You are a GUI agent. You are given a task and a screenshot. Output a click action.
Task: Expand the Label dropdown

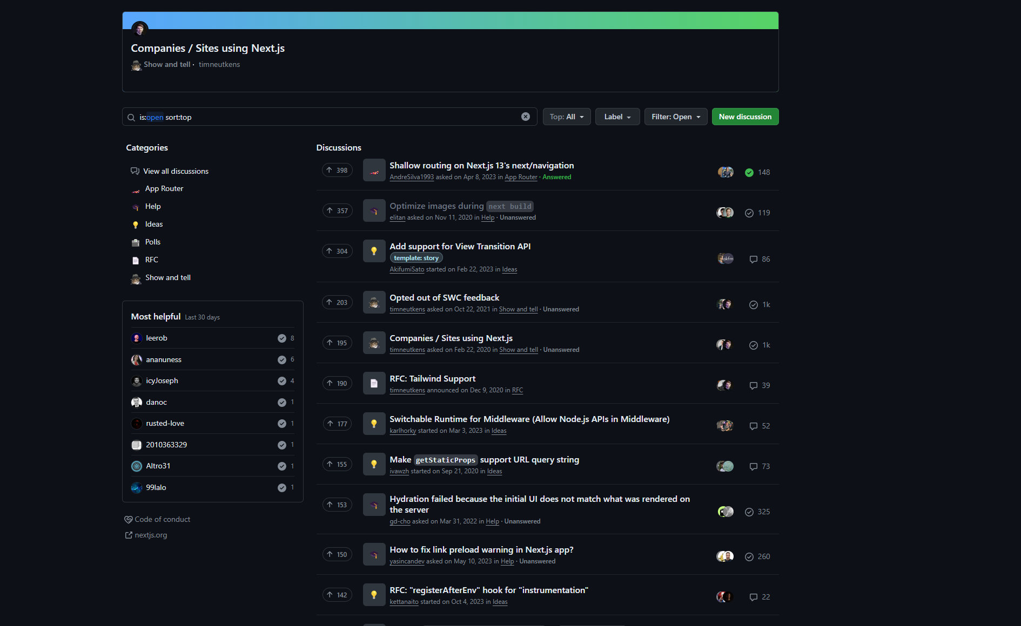click(617, 117)
